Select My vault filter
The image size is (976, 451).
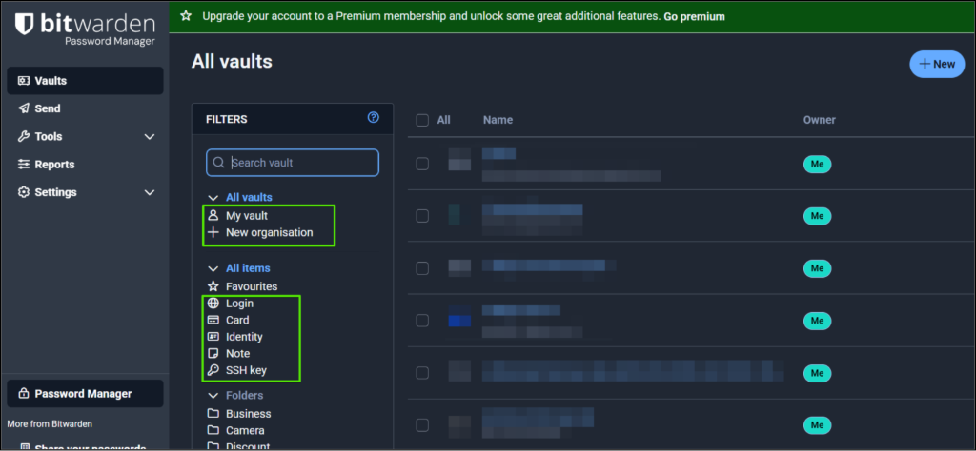[x=246, y=216]
